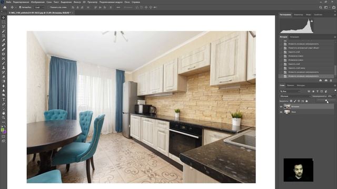The height and width of the screenshot is (189, 337).
Task: Select the highlighted layer's thumbnail
Action: coord(287,107)
